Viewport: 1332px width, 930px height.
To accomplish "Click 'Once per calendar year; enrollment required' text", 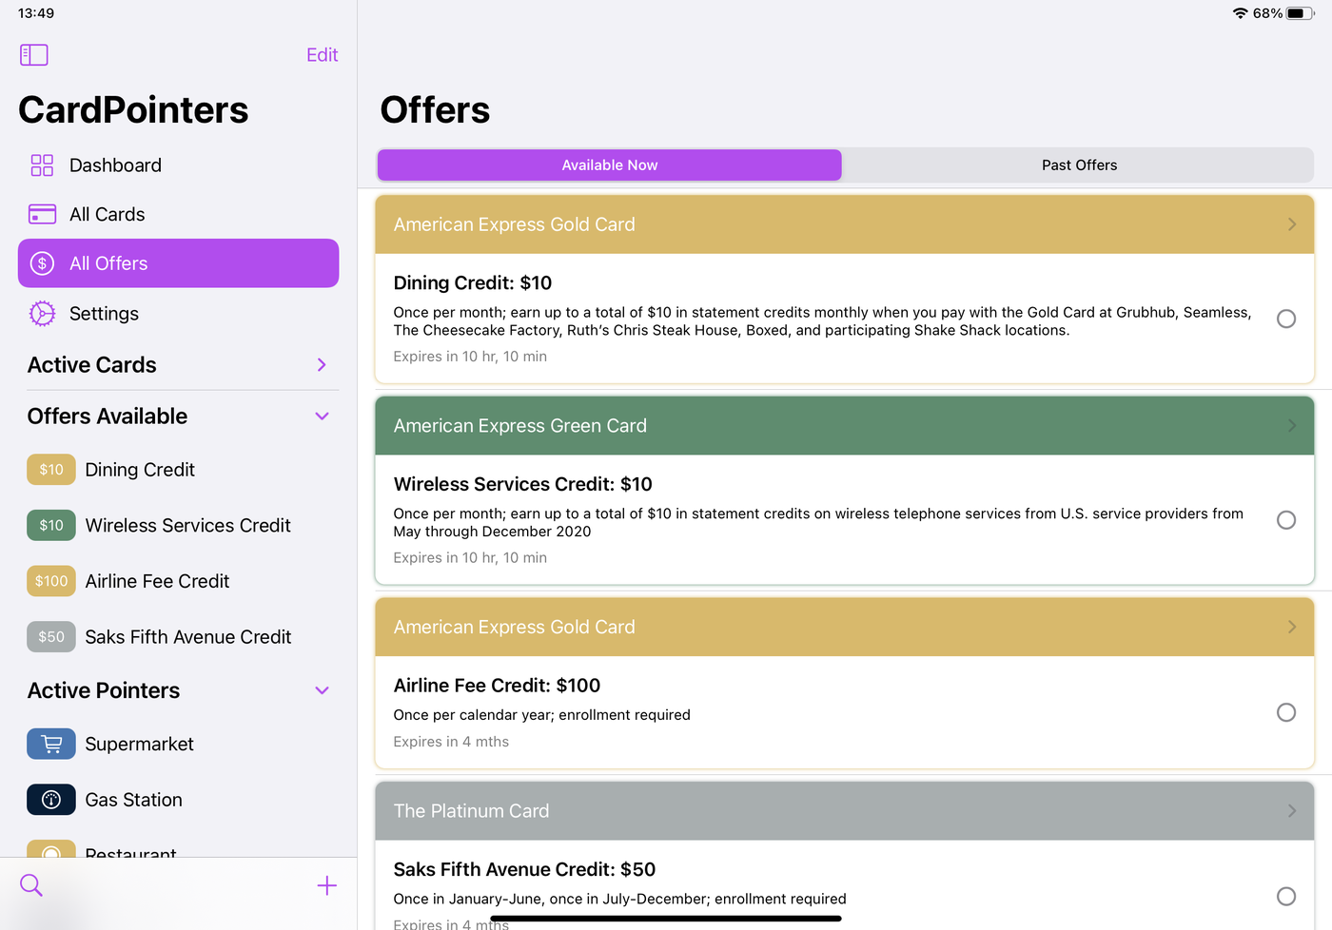I will click(542, 715).
